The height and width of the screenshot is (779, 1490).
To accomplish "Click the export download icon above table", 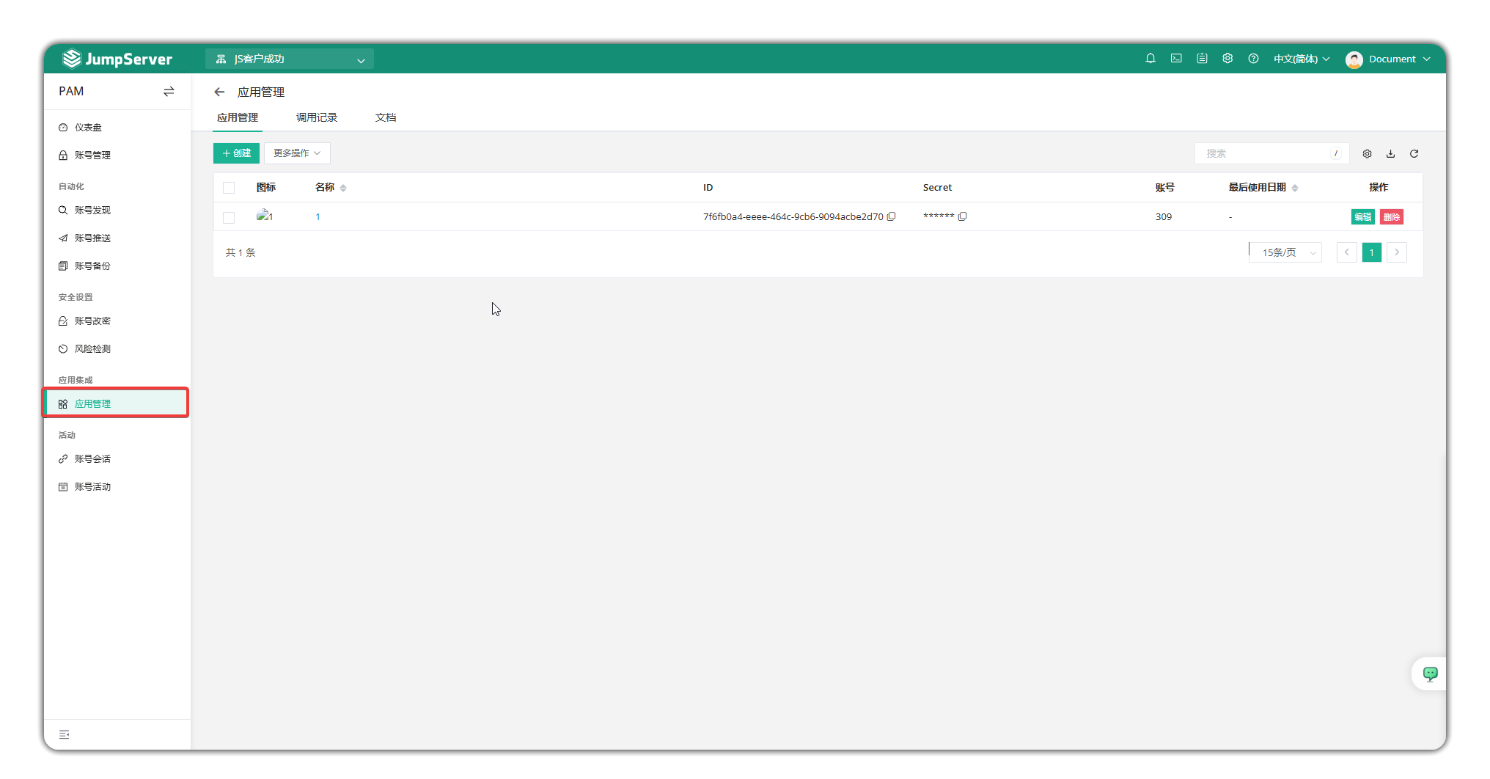I will point(1390,154).
